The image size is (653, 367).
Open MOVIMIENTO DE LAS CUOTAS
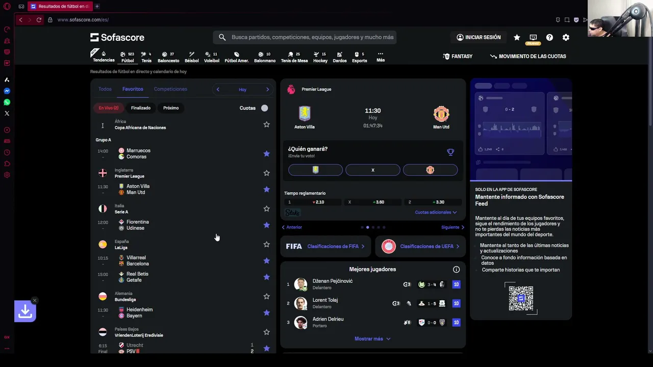pos(528,57)
